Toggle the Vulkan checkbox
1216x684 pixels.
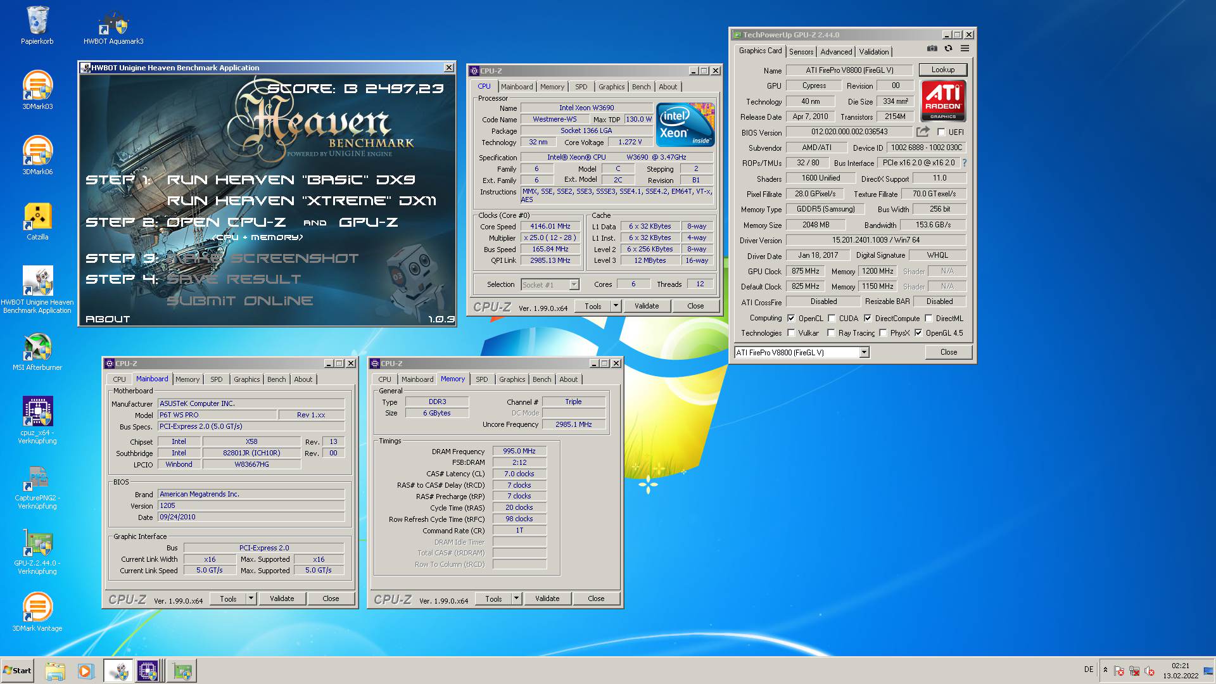point(791,332)
